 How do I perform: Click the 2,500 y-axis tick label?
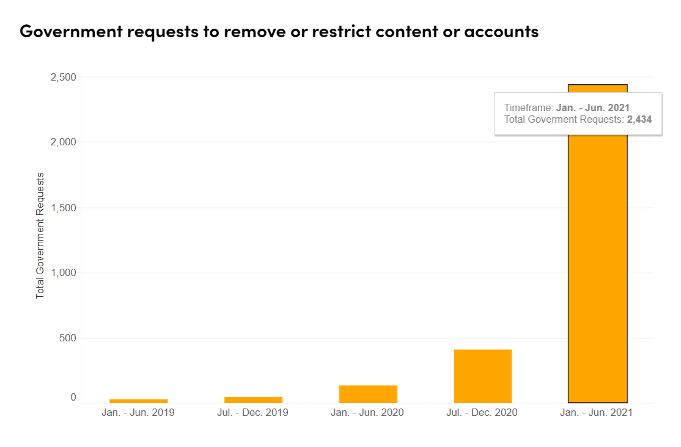(64, 78)
